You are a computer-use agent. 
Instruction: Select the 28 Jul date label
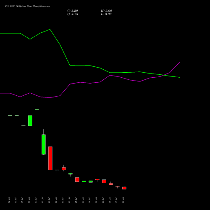123,200
